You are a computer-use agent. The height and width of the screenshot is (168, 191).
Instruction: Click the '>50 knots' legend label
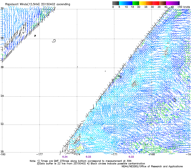point(184,7)
